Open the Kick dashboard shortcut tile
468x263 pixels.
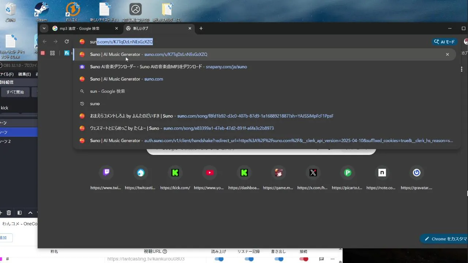coord(244,178)
